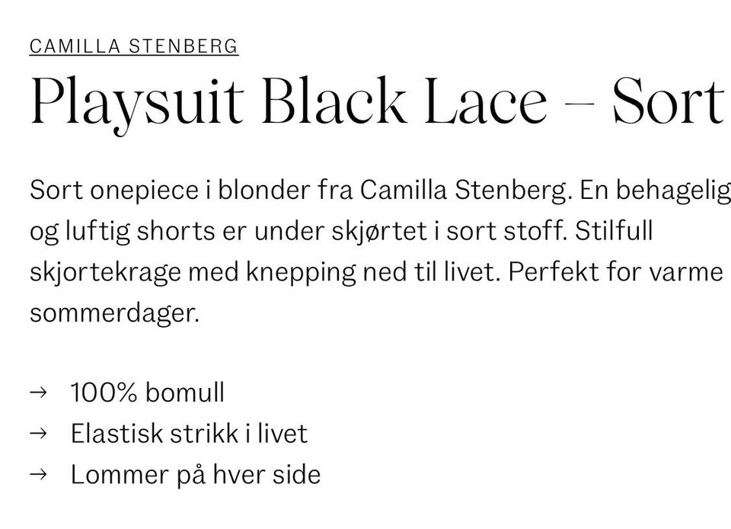This screenshot has height=529, width=731.
Task: Click the word Sort in the heading
Action: [668, 101]
